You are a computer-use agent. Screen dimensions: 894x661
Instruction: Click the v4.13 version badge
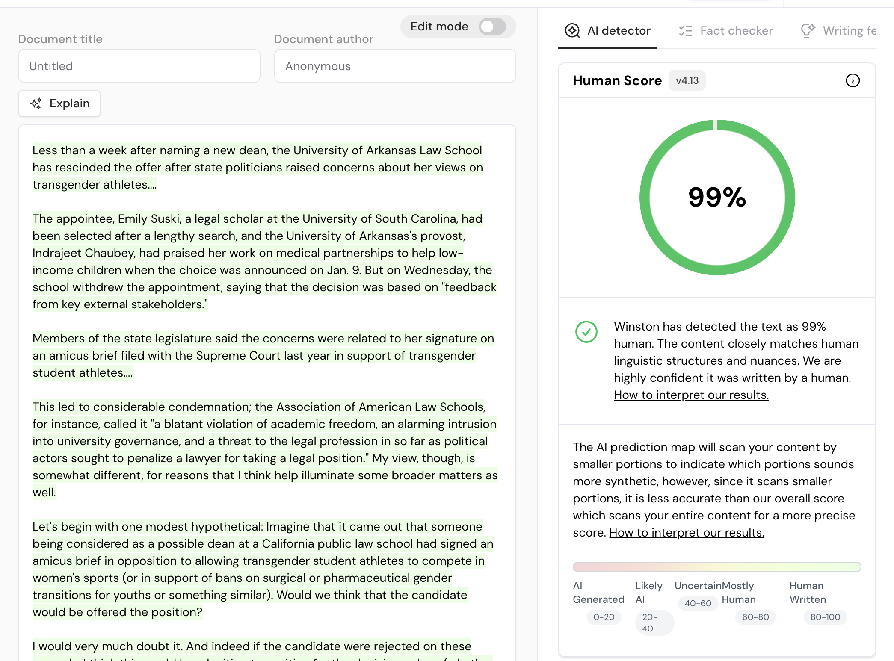click(x=687, y=80)
